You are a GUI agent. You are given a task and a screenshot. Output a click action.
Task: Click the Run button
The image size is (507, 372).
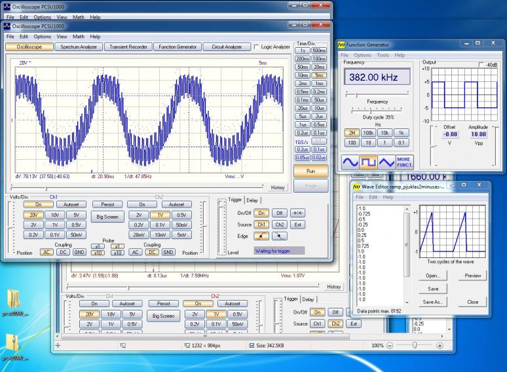[x=310, y=171]
